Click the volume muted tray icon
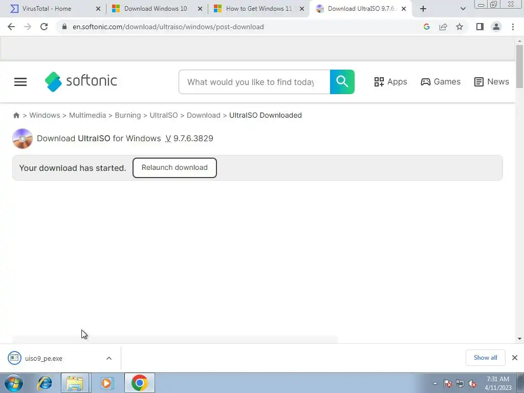Image resolution: width=524 pixels, height=393 pixels. pos(472,383)
